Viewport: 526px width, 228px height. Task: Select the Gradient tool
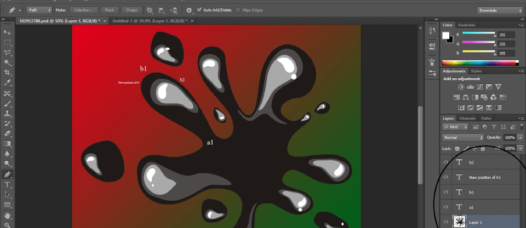pos(7,144)
